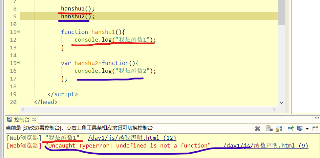Click the "}" closing brace on line 13
Viewport: 320px width, 158px height.
click(63, 47)
